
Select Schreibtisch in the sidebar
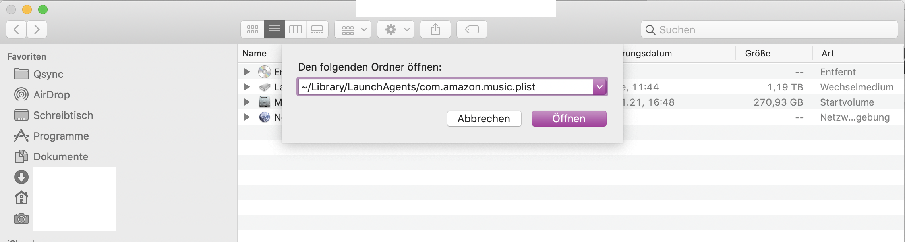63,115
